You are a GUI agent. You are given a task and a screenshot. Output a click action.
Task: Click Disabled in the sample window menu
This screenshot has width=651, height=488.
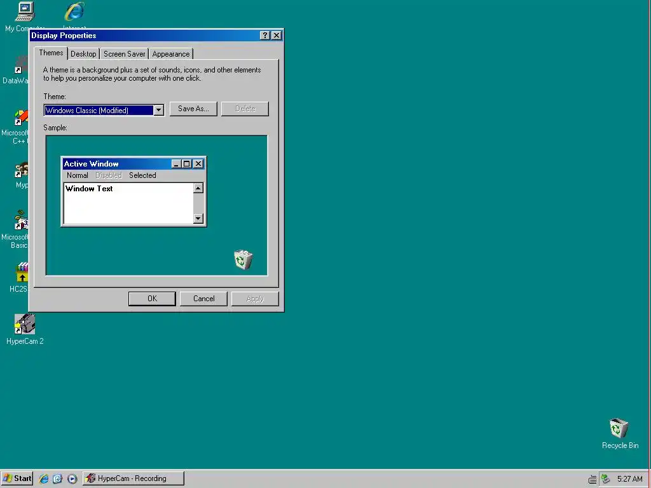tap(109, 175)
